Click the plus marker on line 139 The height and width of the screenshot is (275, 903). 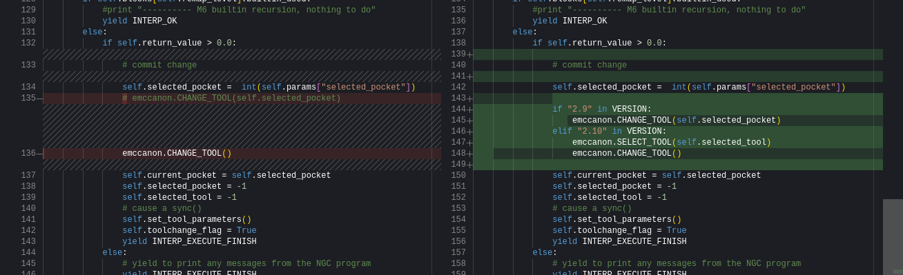[470, 54]
